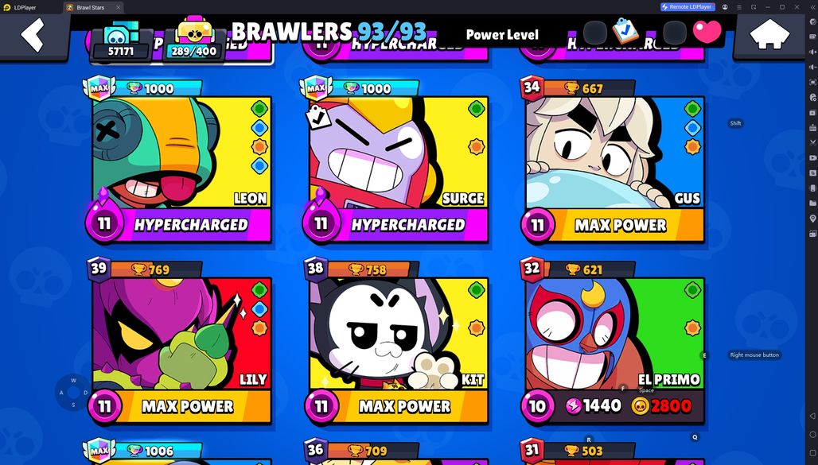Switch to the Brawl Stars tab
The height and width of the screenshot is (465, 818).
(90, 7)
